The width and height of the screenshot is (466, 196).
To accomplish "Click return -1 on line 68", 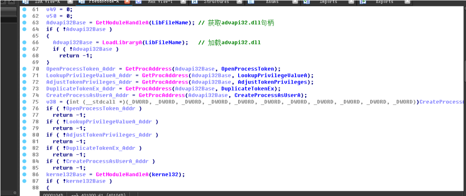I will [x=76, y=56].
